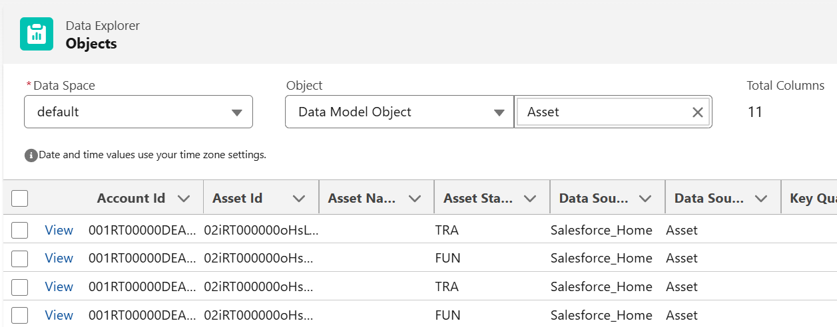Expand the Data Model Object dropdown
This screenshot has height=327, width=837.
tap(399, 112)
